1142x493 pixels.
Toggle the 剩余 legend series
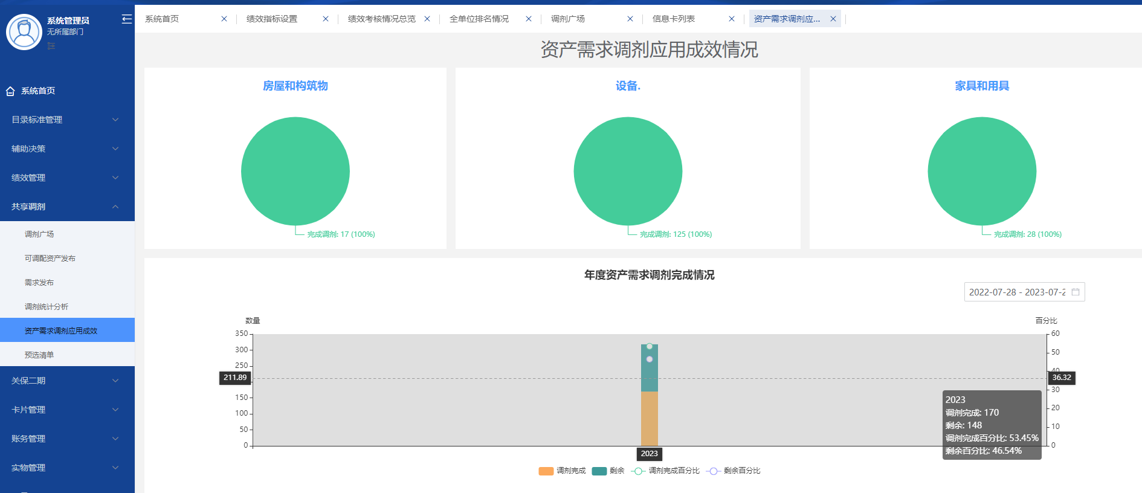tap(608, 471)
